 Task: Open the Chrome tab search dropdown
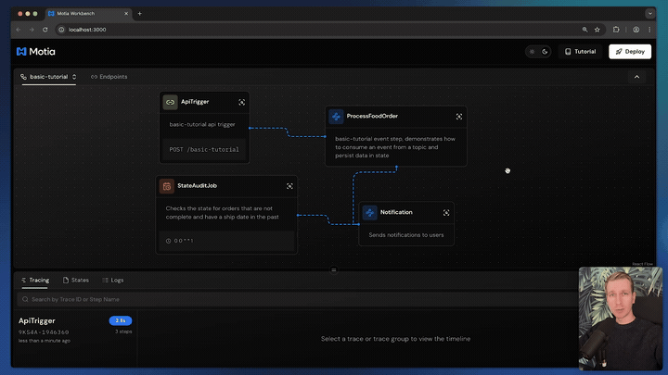(650, 14)
